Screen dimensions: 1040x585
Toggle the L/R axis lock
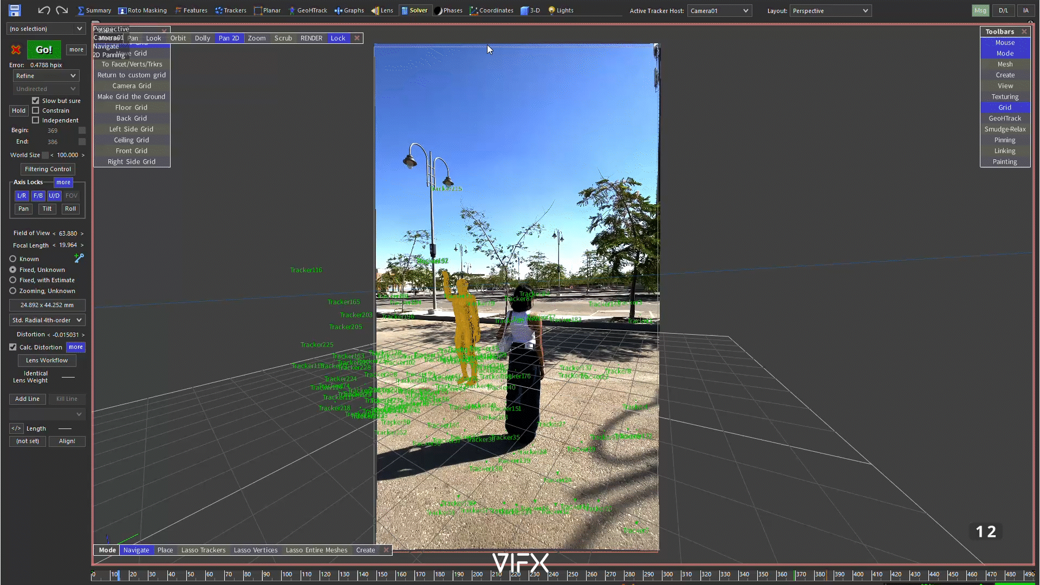[x=22, y=196]
